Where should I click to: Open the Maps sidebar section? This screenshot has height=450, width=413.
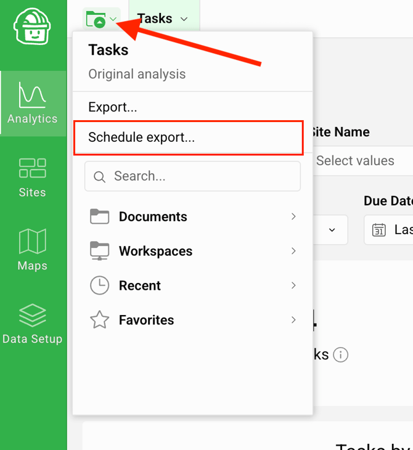click(33, 250)
